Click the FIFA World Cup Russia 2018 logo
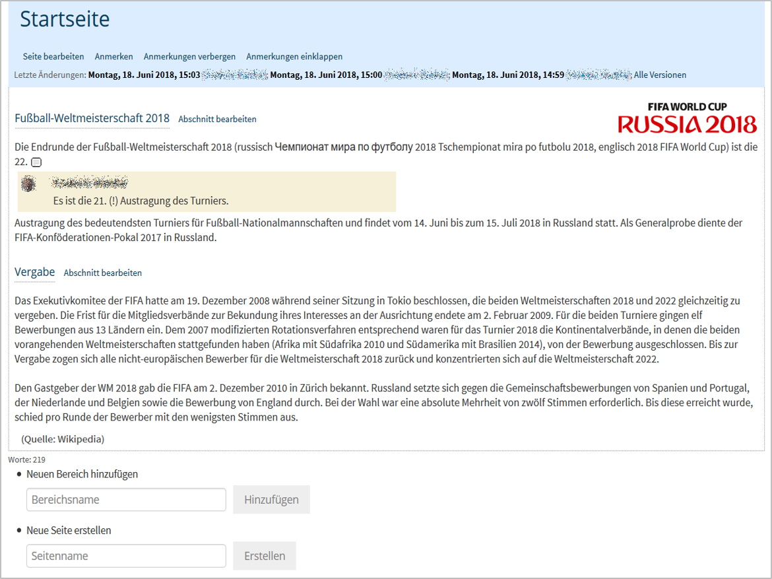Image resolution: width=772 pixels, height=579 pixels. point(687,118)
